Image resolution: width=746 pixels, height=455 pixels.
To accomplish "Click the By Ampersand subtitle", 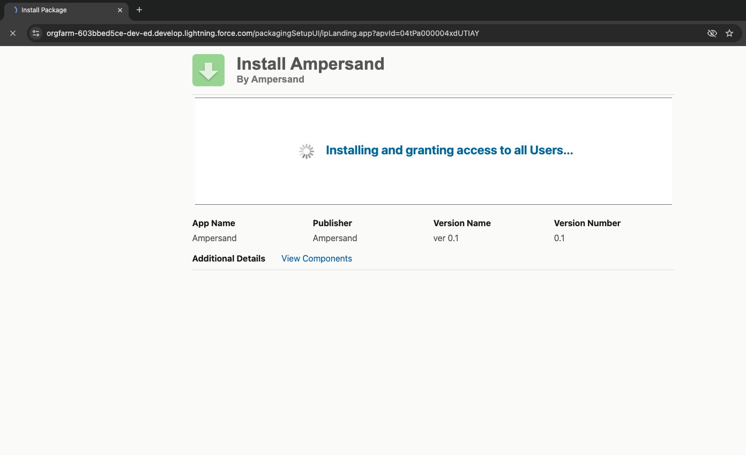I will (x=270, y=79).
